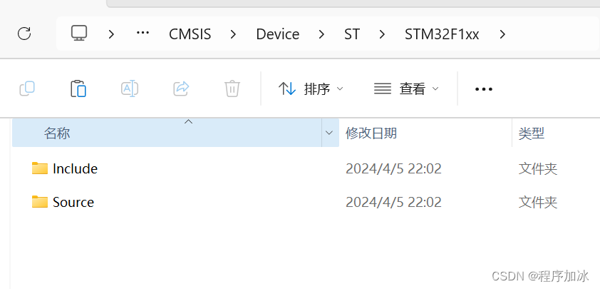Viewport: 600px width, 289px height.
Task: Select the Source folder
Action: click(73, 203)
